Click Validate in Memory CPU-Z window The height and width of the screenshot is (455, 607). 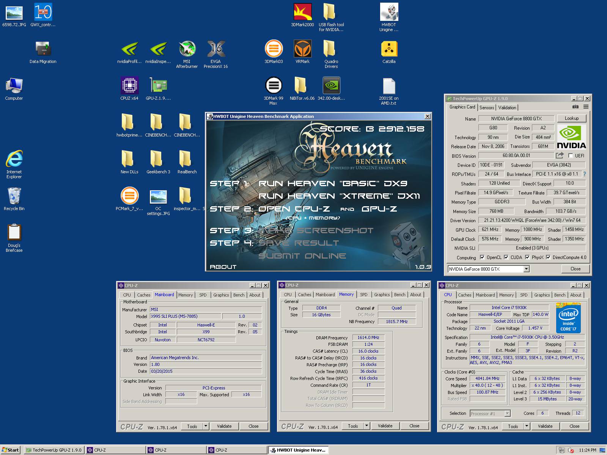click(385, 426)
